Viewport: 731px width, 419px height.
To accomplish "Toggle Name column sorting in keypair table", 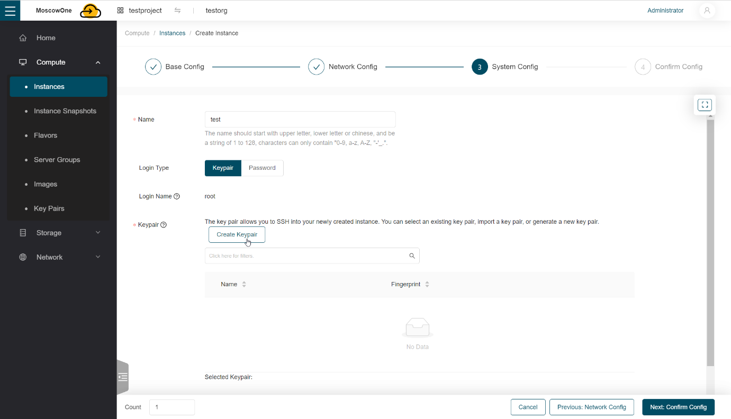I will pos(243,284).
